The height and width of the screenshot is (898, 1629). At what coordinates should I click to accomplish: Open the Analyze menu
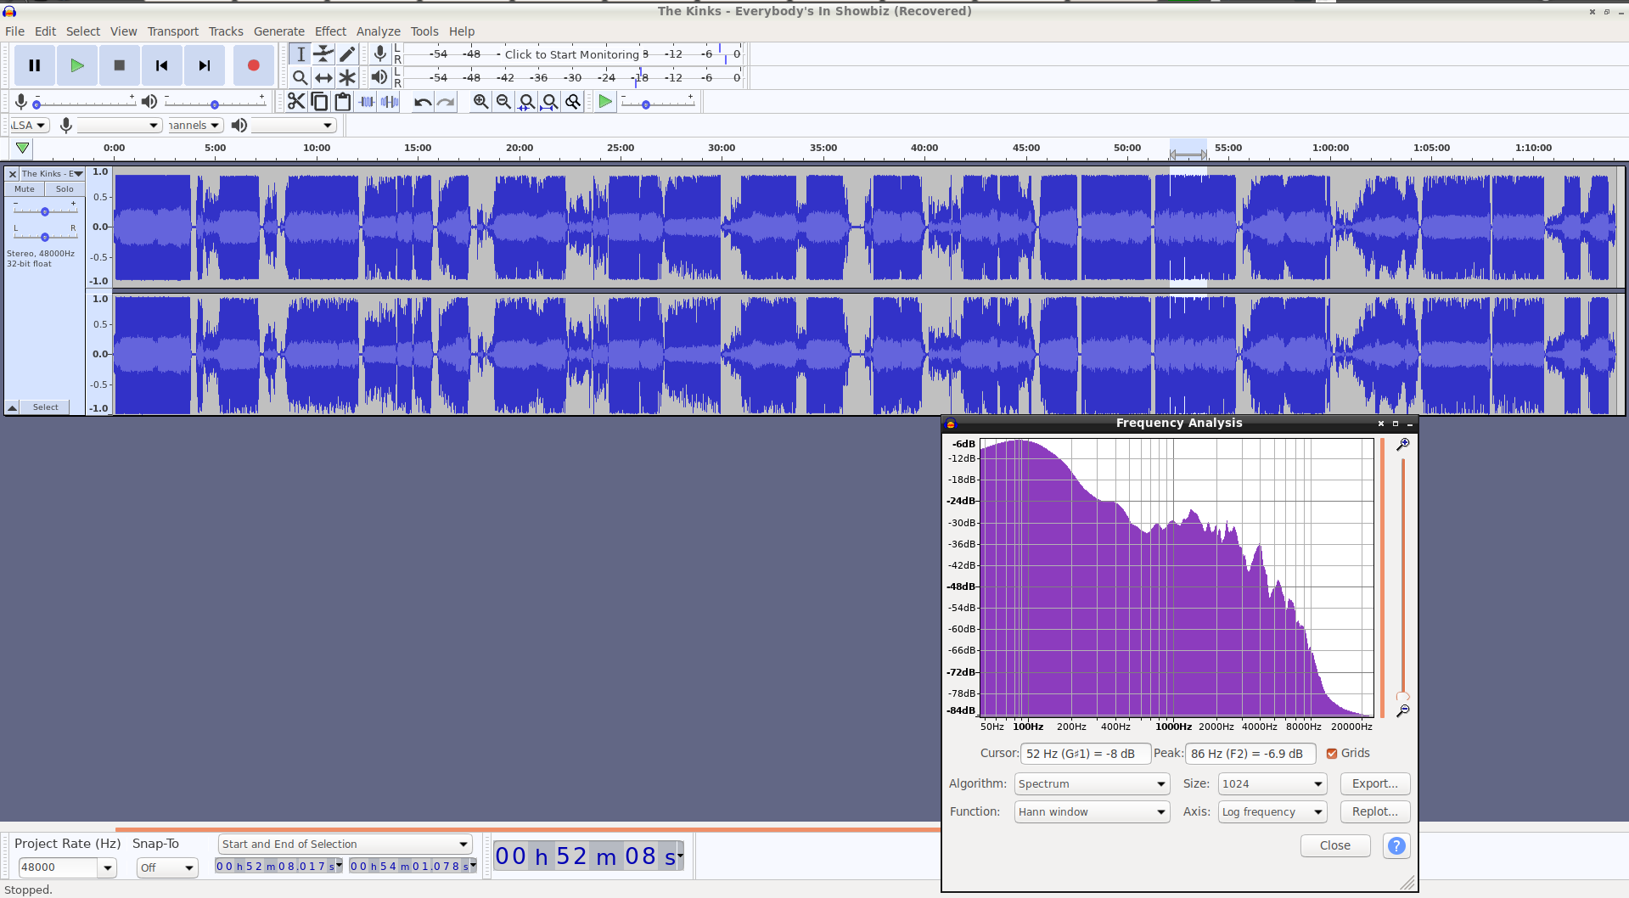click(379, 31)
